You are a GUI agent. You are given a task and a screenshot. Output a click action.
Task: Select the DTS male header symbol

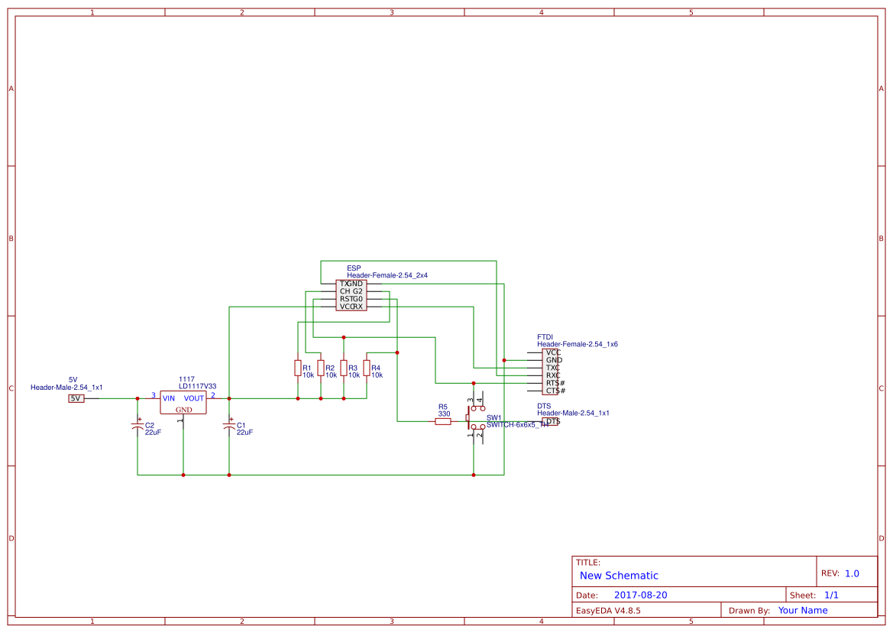click(548, 422)
